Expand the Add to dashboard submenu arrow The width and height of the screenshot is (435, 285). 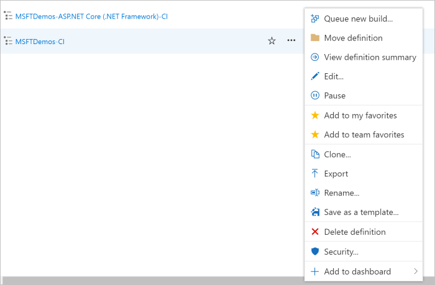(x=416, y=271)
